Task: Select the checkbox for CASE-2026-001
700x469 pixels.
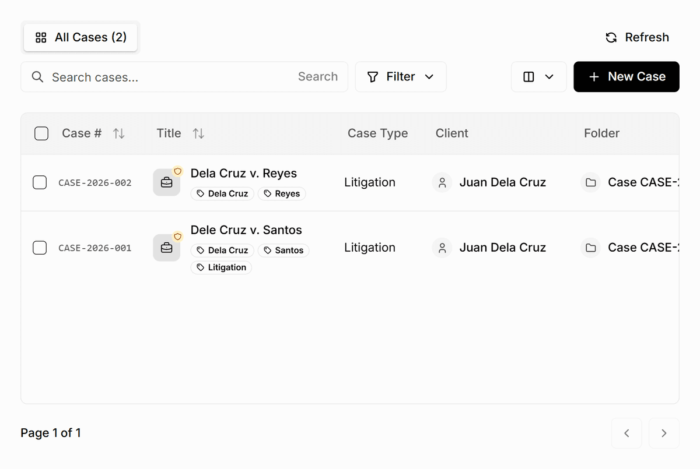Action: 40,248
